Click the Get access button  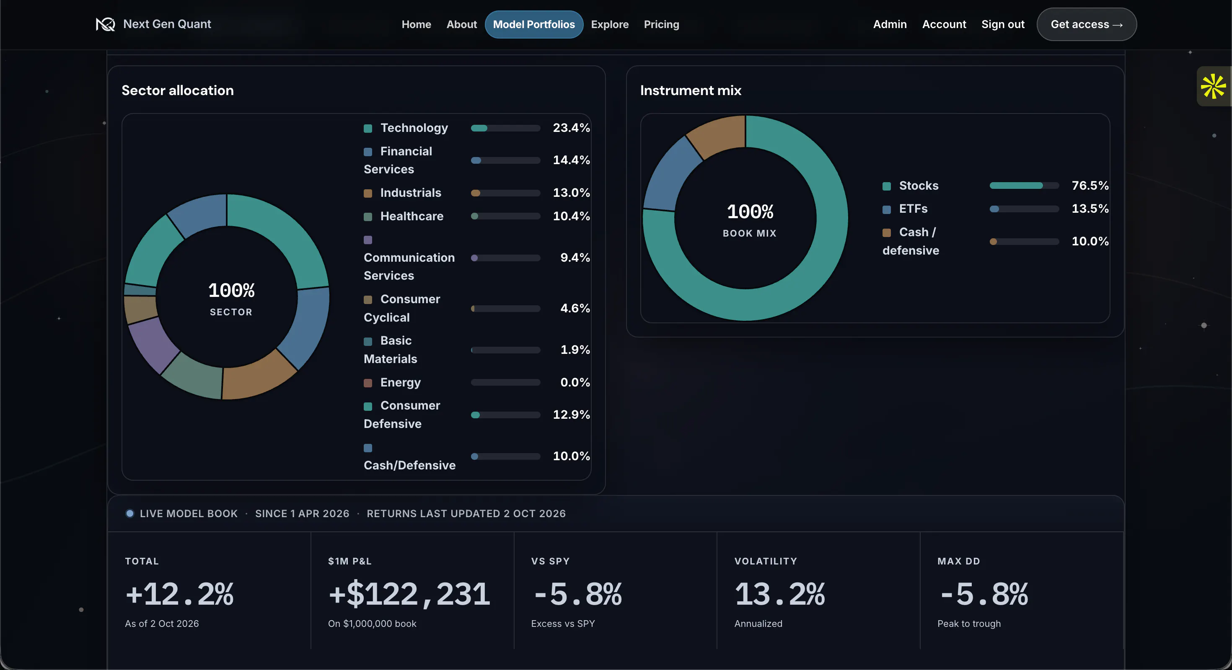[x=1087, y=24]
